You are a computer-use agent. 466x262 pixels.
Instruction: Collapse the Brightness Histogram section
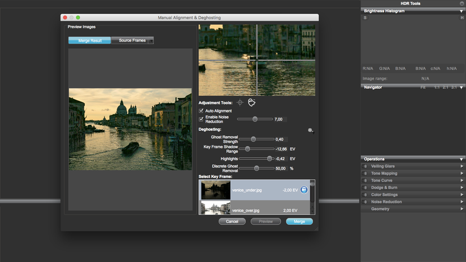click(462, 11)
